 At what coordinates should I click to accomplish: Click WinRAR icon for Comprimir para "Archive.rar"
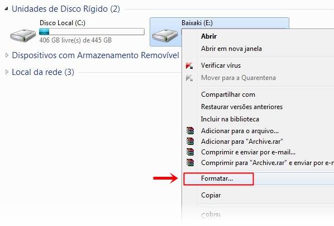tap(190, 163)
